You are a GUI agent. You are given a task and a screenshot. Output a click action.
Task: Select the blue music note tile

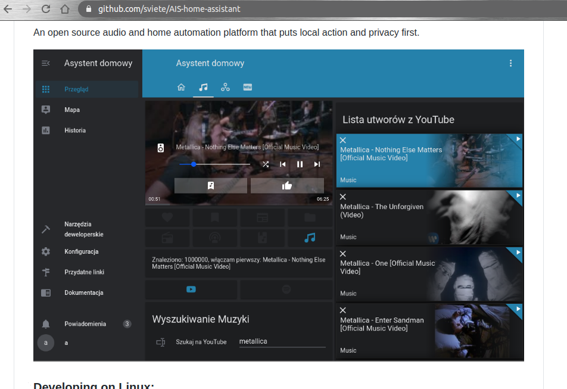point(310,238)
